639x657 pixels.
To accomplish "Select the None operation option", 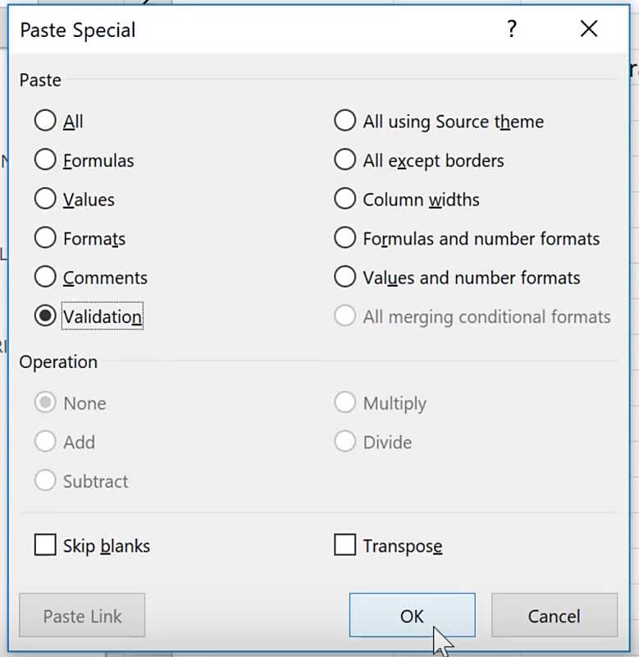I will (45, 403).
